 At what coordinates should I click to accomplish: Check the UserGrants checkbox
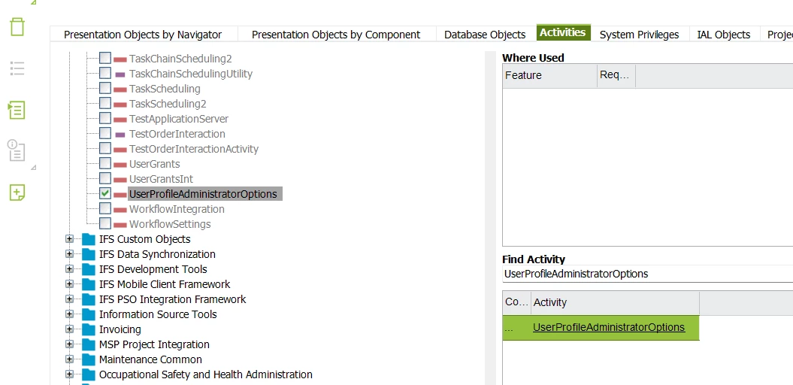pyautogui.click(x=105, y=164)
